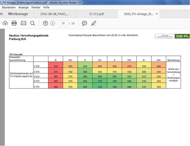Image resolution: width=190 pixels, height=146 pixels.
Task: Open the Hilfe menu
Action: point(46,7)
